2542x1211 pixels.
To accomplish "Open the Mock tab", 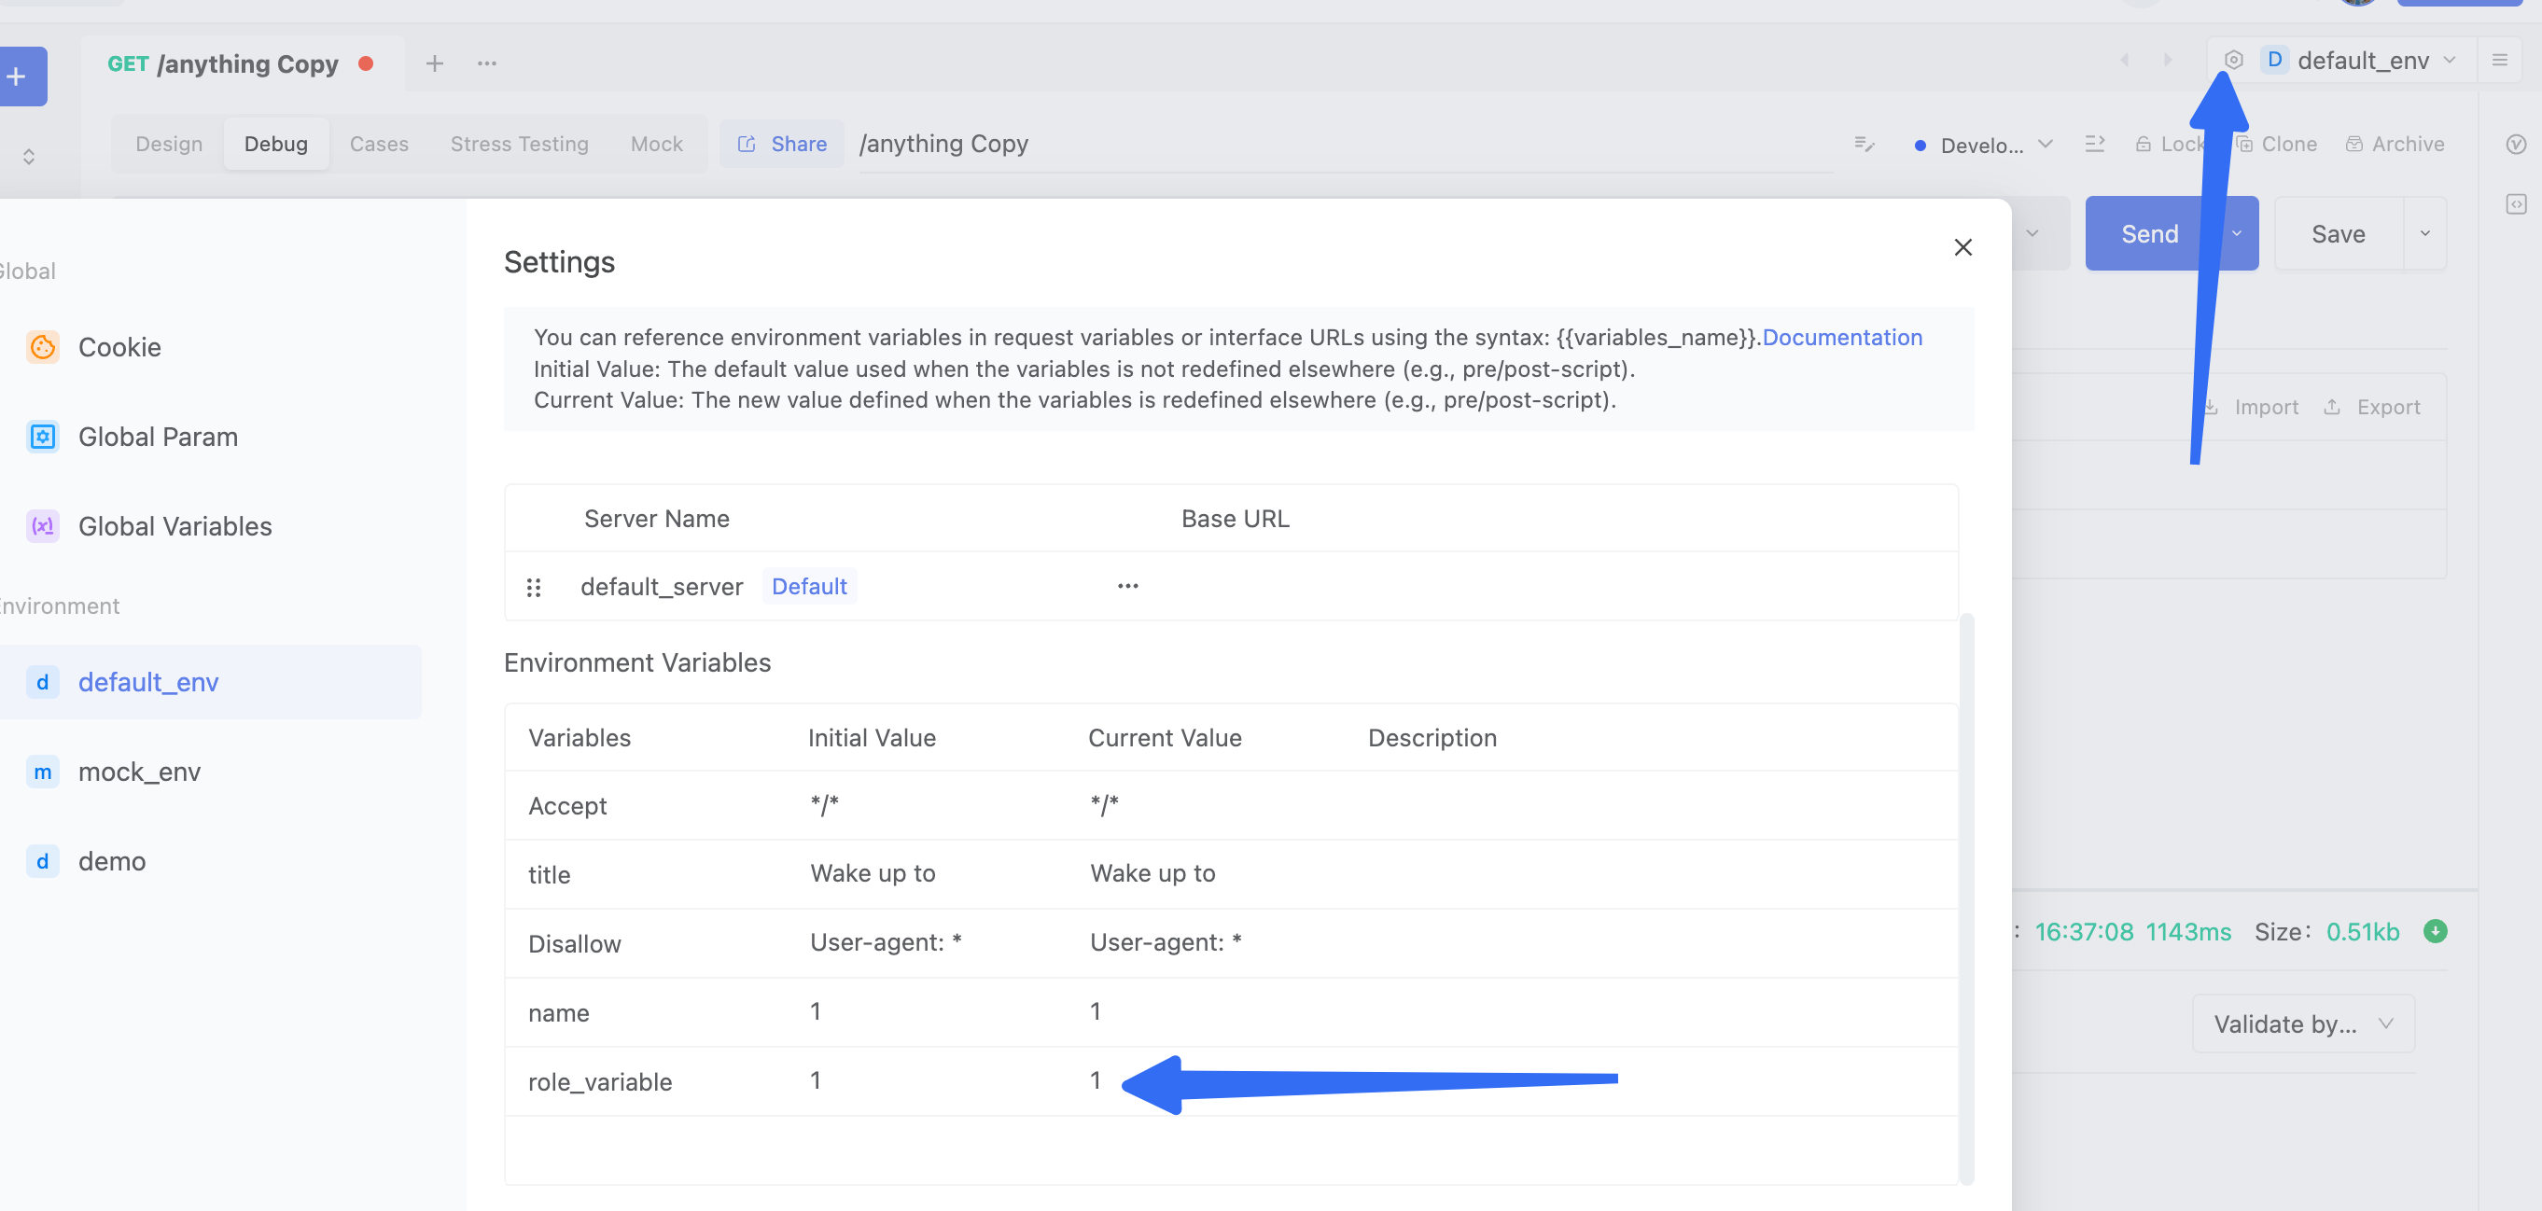I will 656,144.
